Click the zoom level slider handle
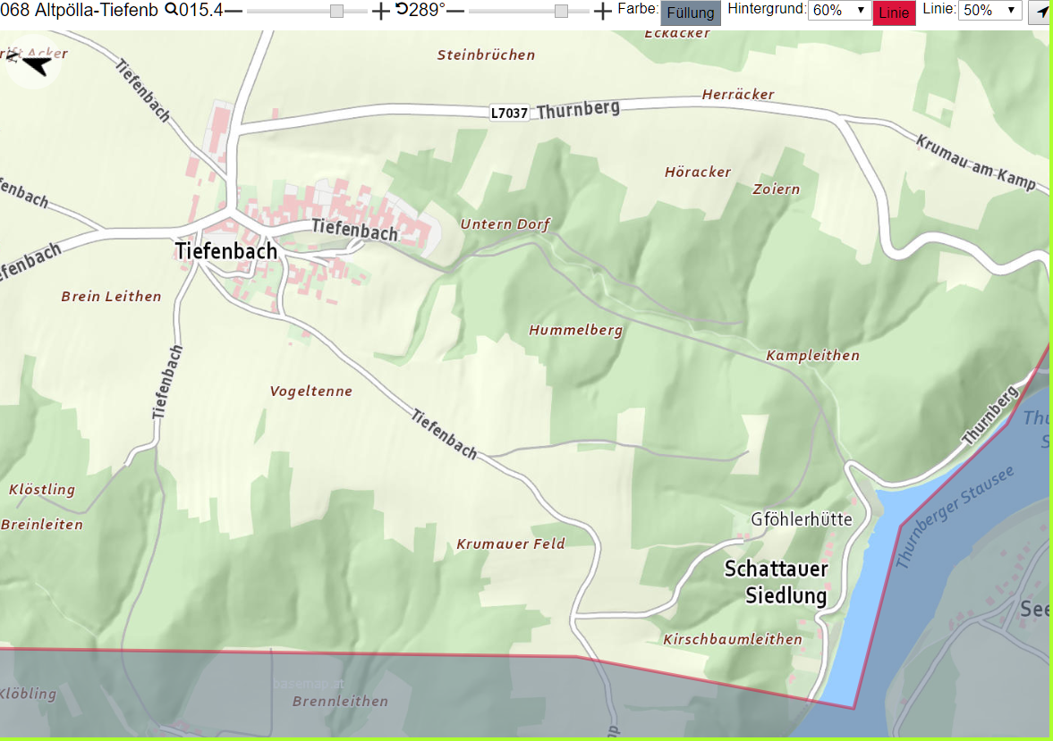This screenshot has width=1053, height=741. pyautogui.click(x=336, y=12)
